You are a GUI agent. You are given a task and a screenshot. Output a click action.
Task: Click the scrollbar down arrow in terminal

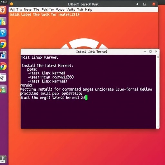tap(158, 127)
